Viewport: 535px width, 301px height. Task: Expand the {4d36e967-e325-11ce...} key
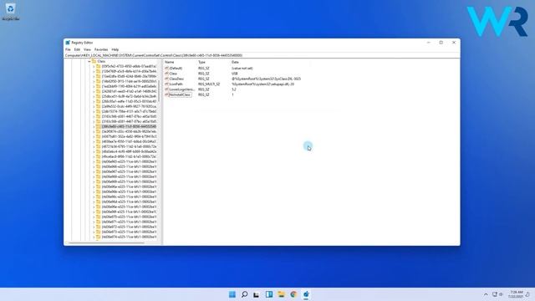coord(94,171)
